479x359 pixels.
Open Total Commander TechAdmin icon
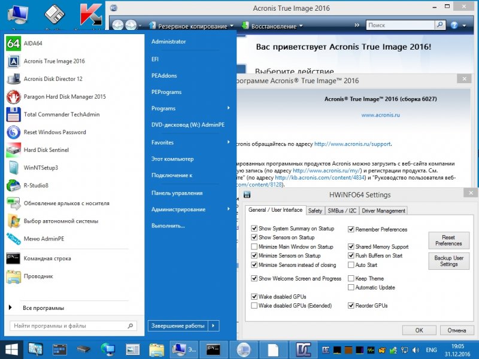[13, 114]
